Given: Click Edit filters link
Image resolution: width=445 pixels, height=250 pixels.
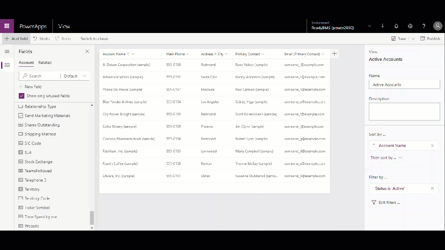Looking at the screenshot, I should [386, 202].
